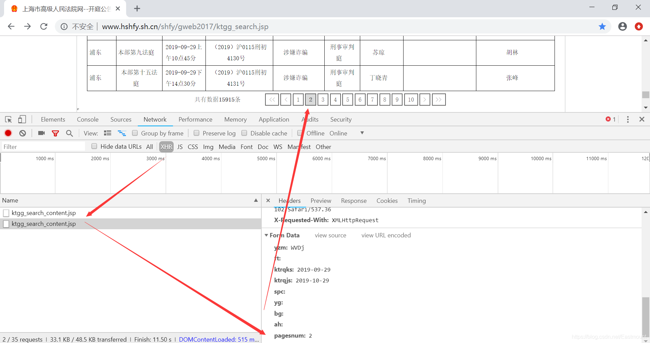Open the Application tab
This screenshot has height=343, width=650.
click(x=274, y=119)
